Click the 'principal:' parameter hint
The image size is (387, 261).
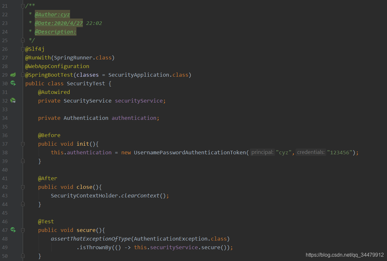point(262,152)
